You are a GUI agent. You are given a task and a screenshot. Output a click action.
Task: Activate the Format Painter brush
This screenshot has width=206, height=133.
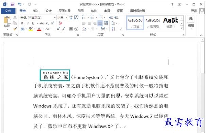tap(15, 29)
